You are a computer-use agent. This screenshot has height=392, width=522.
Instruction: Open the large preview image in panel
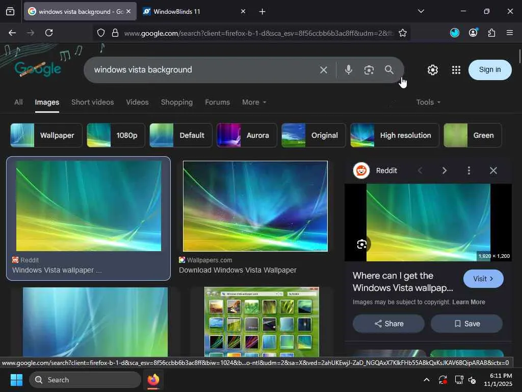click(x=428, y=223)
